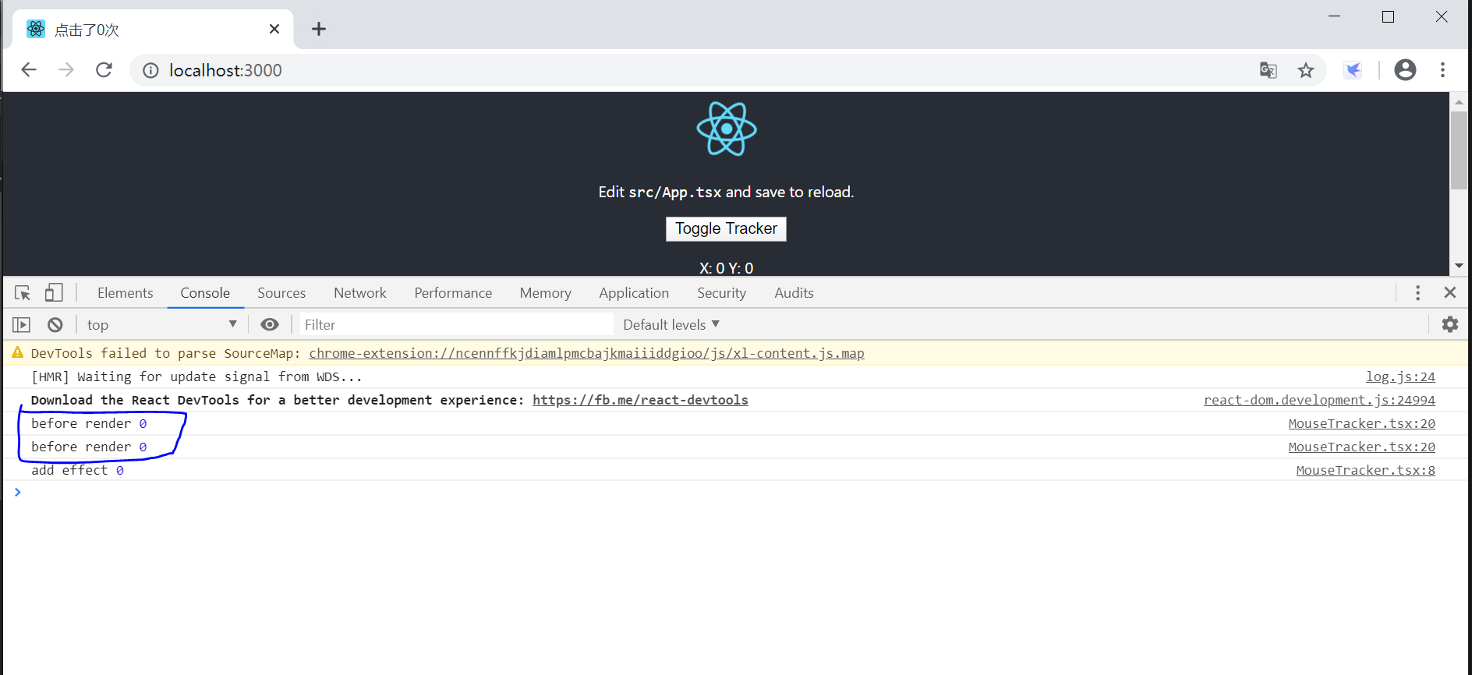Image resolution: width=1472 pixels, height=675 pixels.
Task: Clear console with the ban icon
Action: (55, 325)
